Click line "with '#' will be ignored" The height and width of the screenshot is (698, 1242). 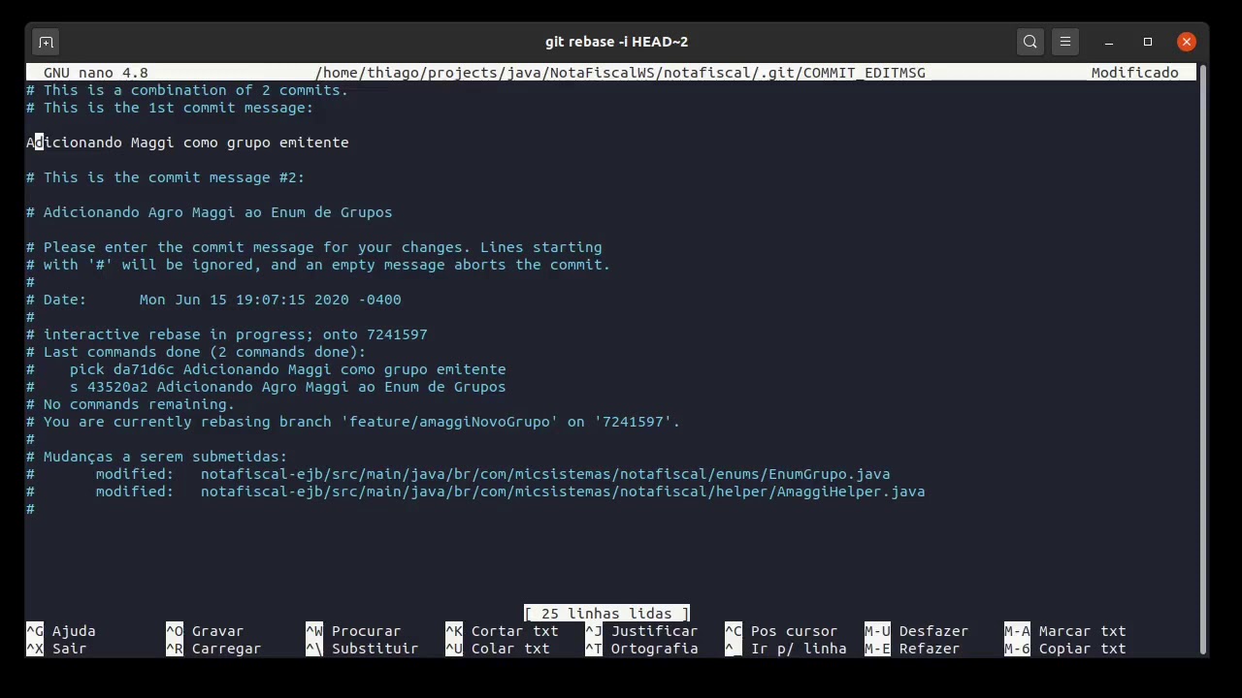[318, 265]
